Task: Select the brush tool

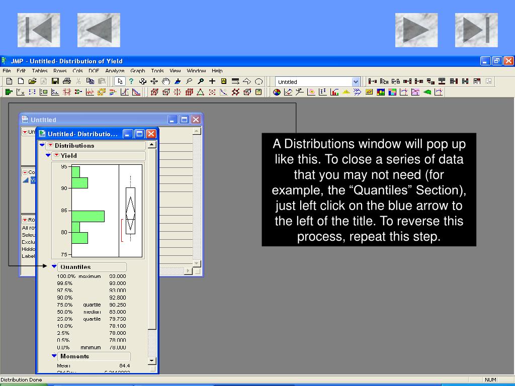Action: pyautogui.click(x=178, y=81)
